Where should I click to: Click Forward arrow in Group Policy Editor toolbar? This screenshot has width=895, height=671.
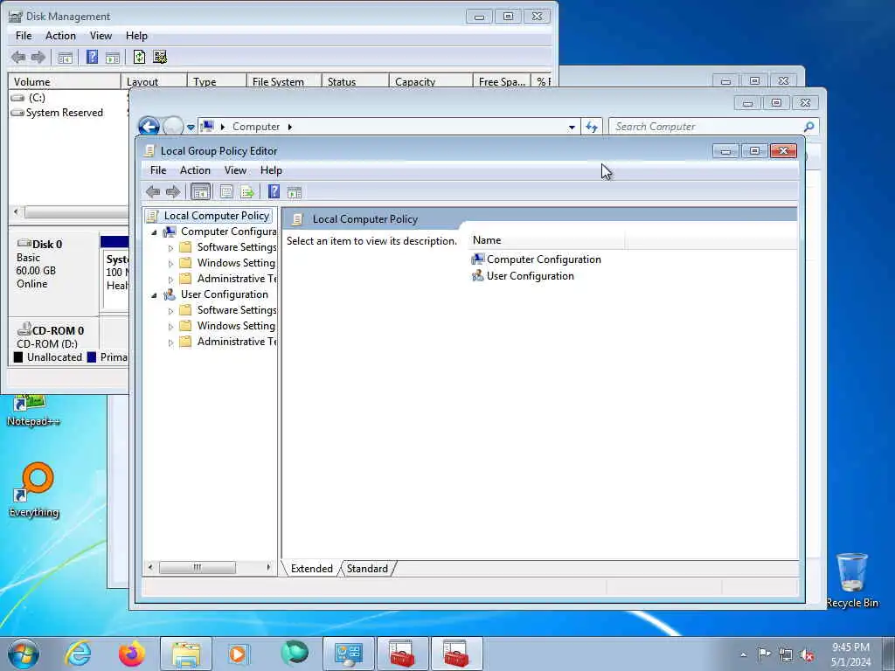click(173, 192)
